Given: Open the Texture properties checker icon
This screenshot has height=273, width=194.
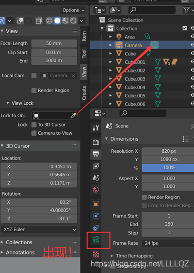Looking at the screenshot, I should tap(96, 254).
